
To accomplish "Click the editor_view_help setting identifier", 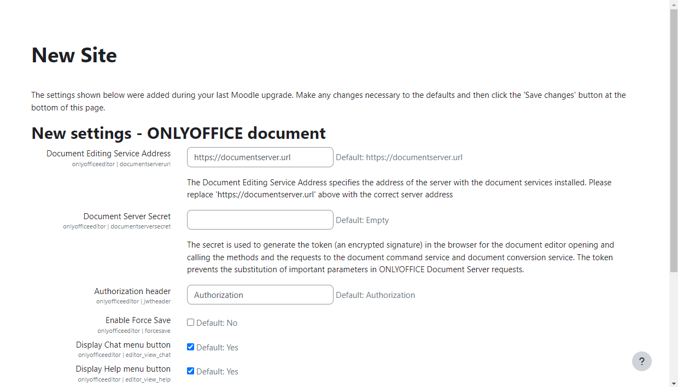I will pos(124,379).
